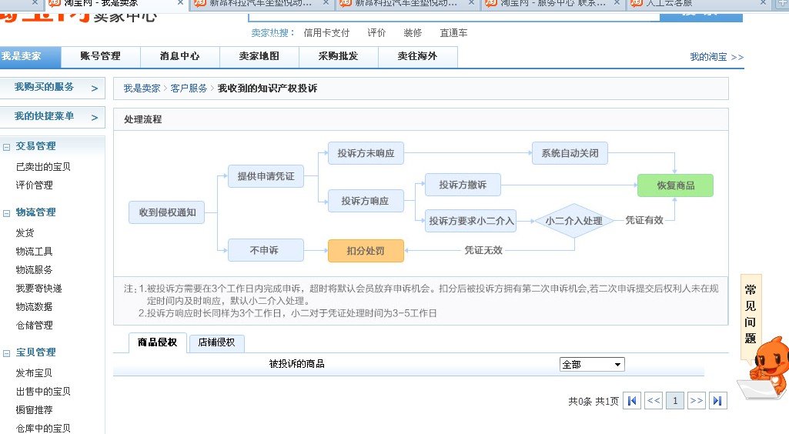789x434 pixels.
Task: Collapse the 宝贝管理 sidebar section
Action: (x=6, y=352)
